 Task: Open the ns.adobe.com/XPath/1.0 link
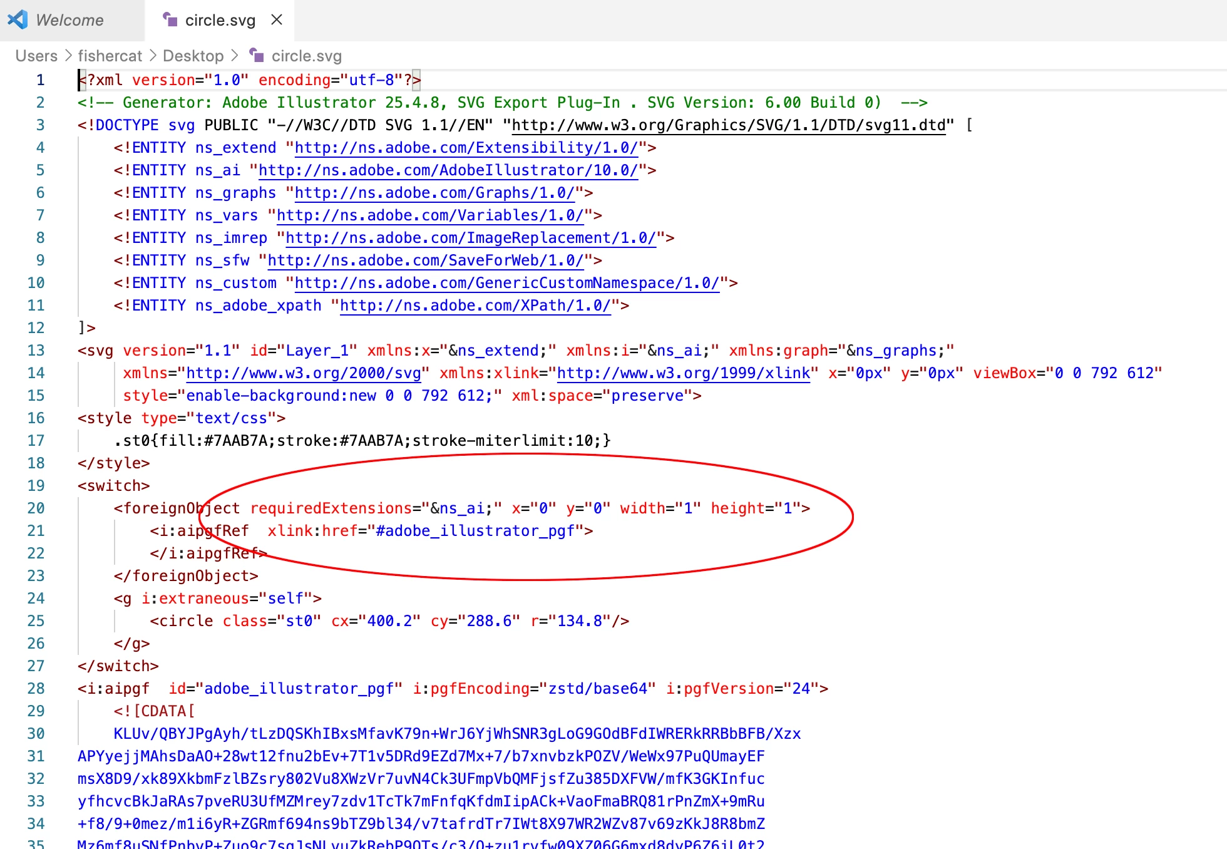tap(475, 306)
